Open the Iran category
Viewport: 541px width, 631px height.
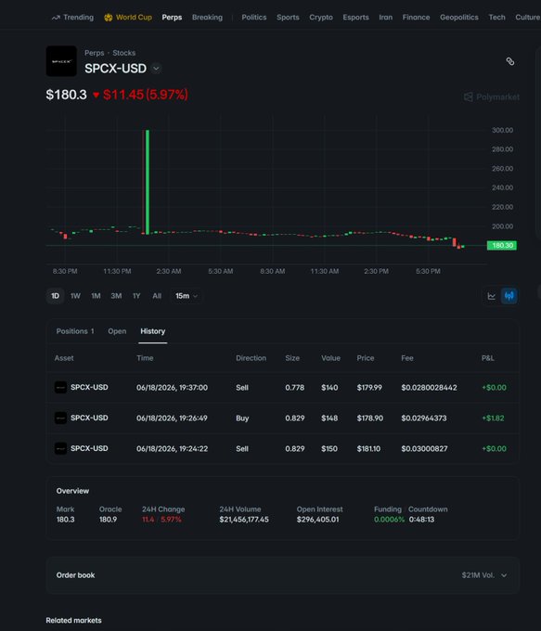[386, 18]
